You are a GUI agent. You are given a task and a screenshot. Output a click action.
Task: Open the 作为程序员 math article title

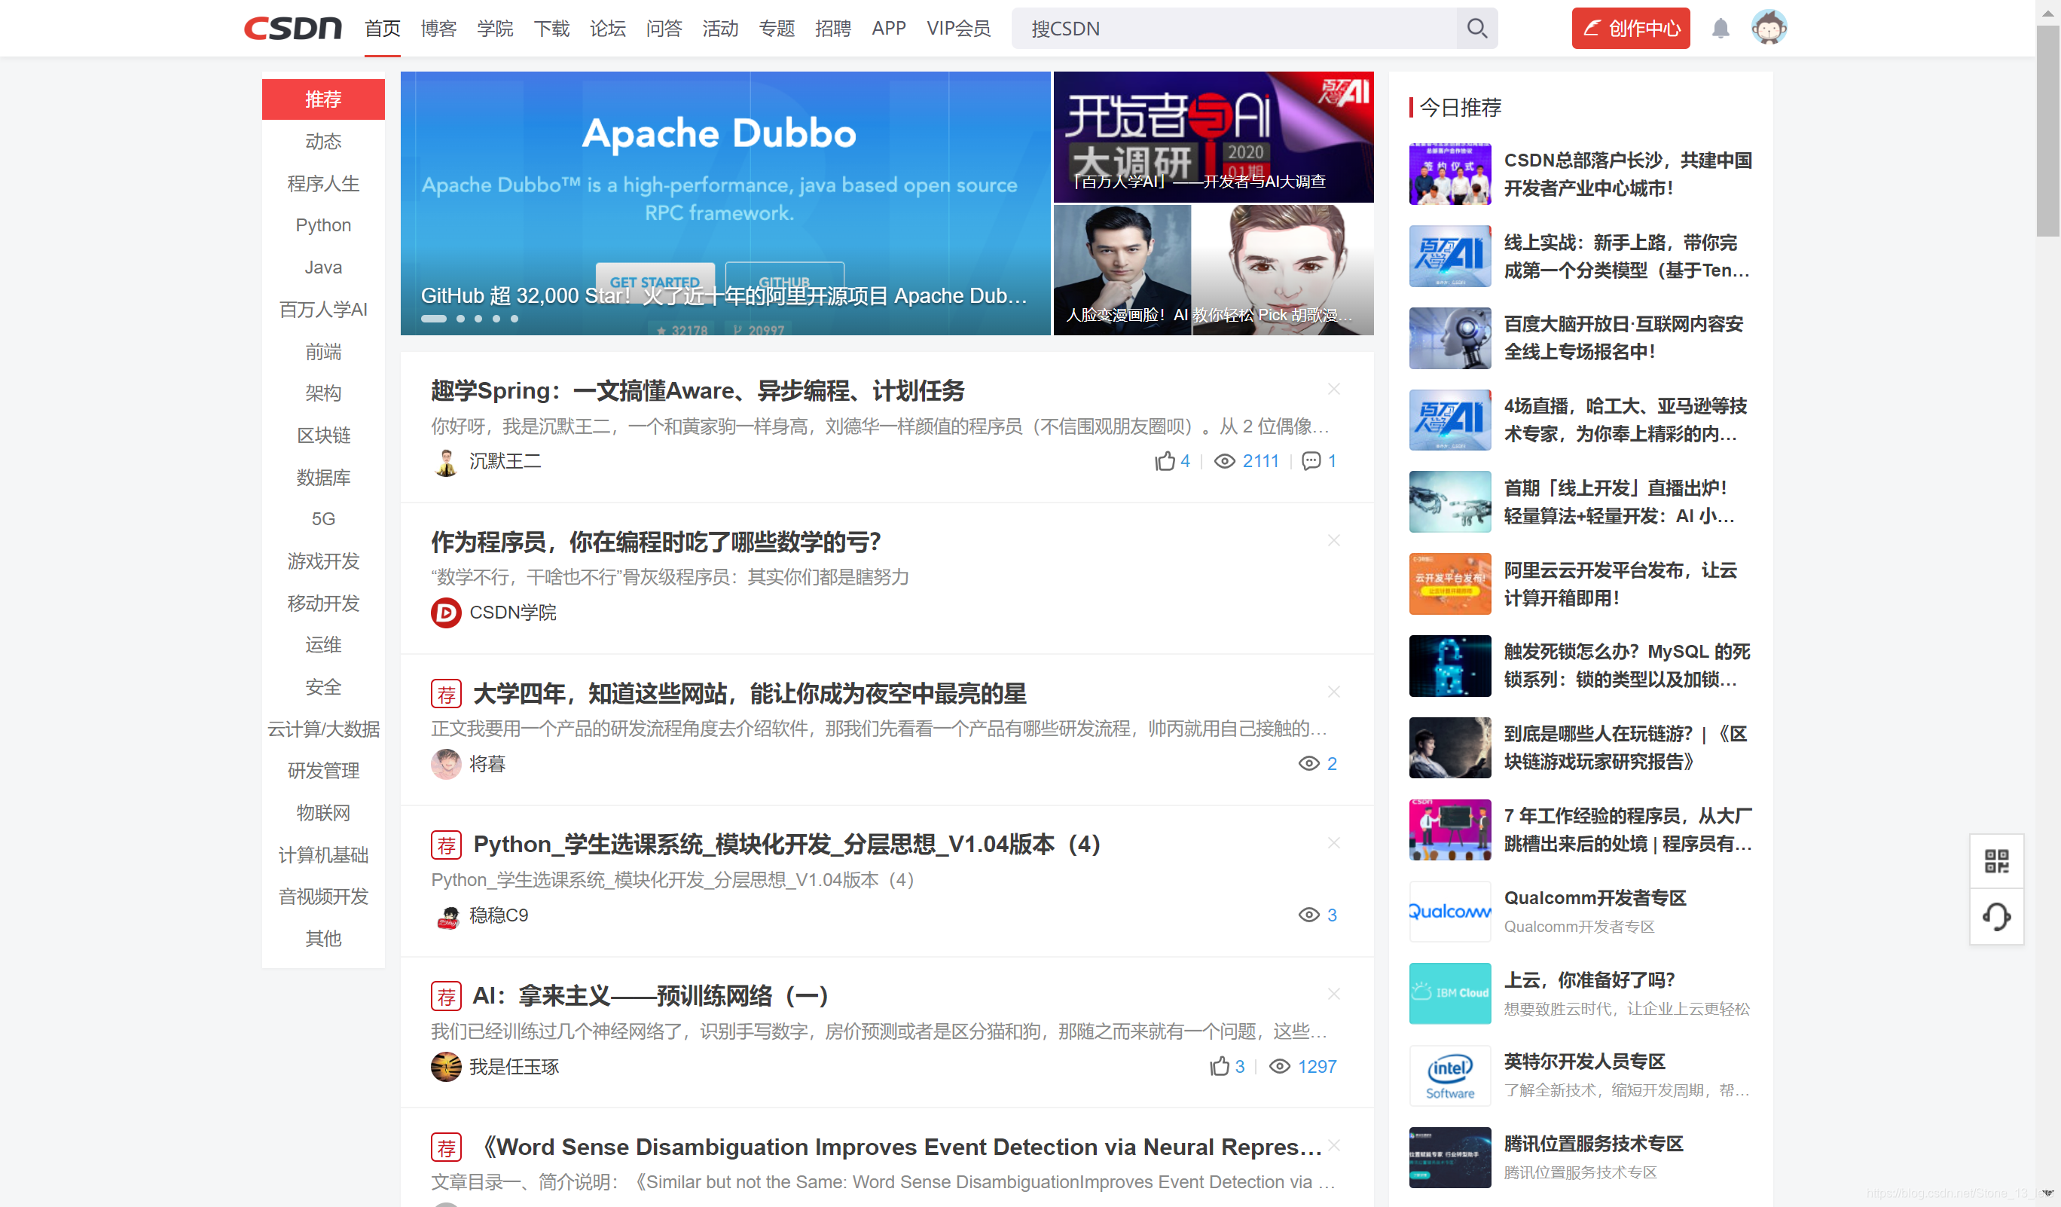pos(656,542)
